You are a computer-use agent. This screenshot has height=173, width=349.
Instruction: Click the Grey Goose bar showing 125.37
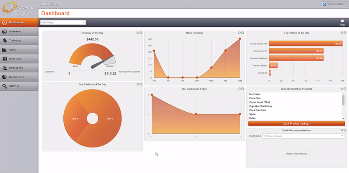pos(296,51)
